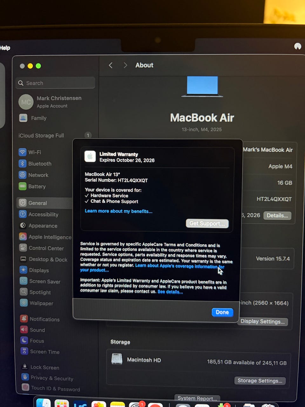Open Spotlight settings

pyautogui.click(x=35, y=292)
